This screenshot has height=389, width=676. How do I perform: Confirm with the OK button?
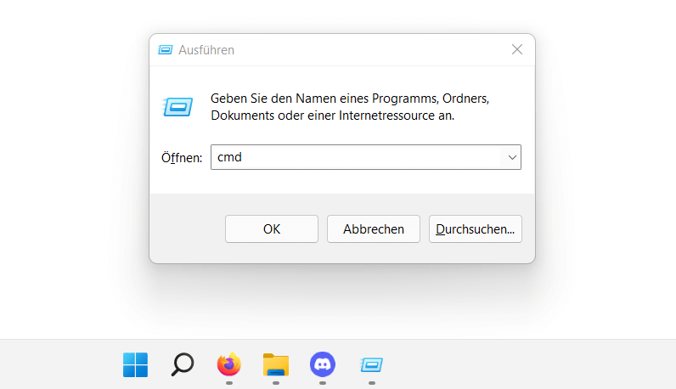point(272,229)
